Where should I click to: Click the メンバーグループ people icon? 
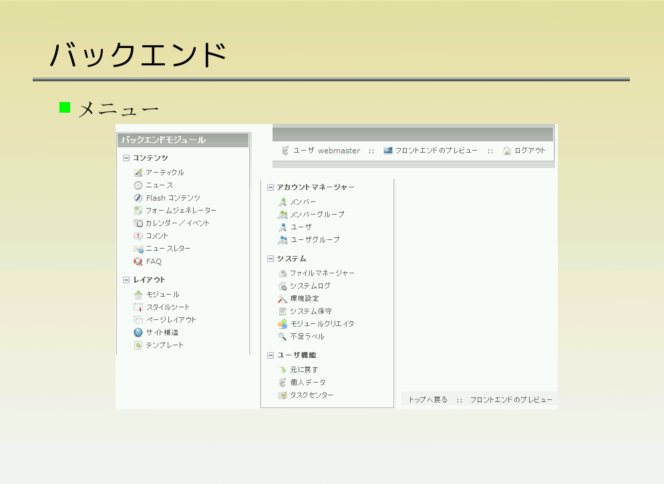[x=283, y=215]
